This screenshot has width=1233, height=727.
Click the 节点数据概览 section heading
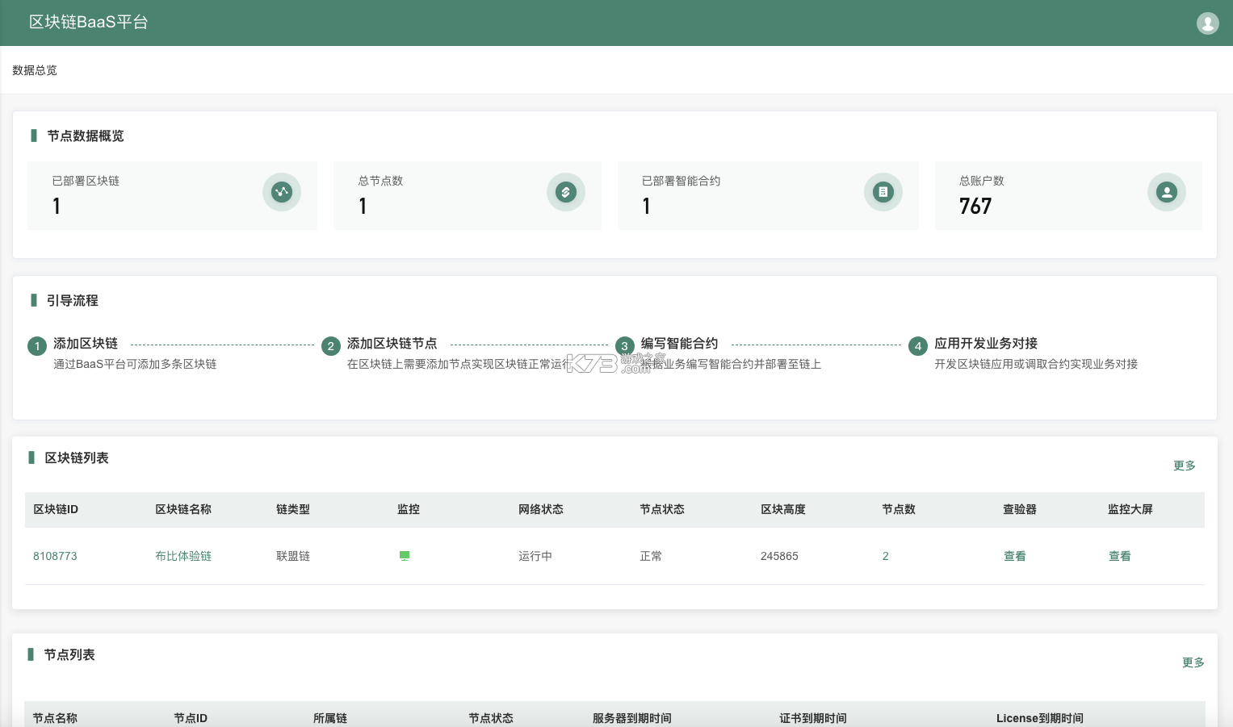click(86, 136)
